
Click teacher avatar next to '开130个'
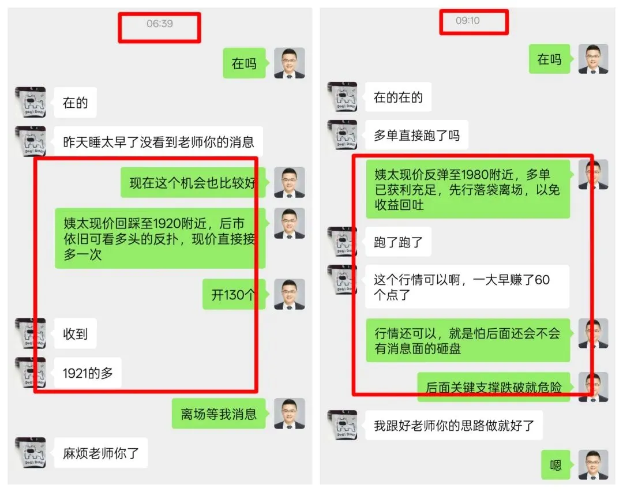[x=290, y=294]
